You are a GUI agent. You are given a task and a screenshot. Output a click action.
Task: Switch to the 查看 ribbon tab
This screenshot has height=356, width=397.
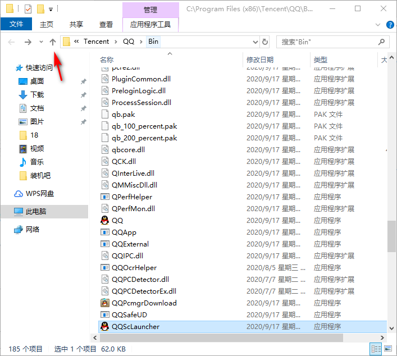click(x=106, y=24)
